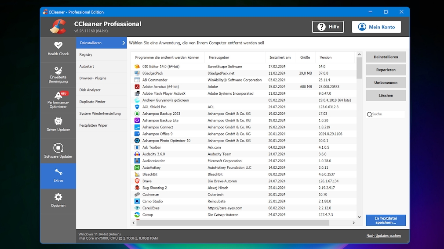Switch to the Registry tab
The width and height of the screenshot is (444, 249).
click(x=86, y=55)
